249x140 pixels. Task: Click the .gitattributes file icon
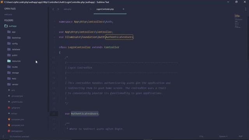9,102
